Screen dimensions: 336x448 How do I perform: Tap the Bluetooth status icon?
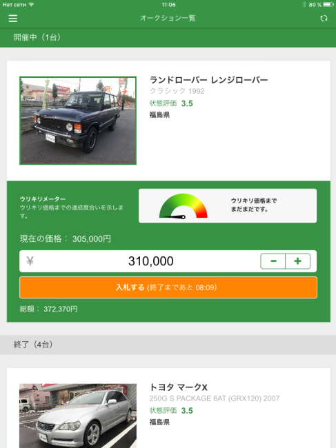pyautogui.click(x=304, y=5)
